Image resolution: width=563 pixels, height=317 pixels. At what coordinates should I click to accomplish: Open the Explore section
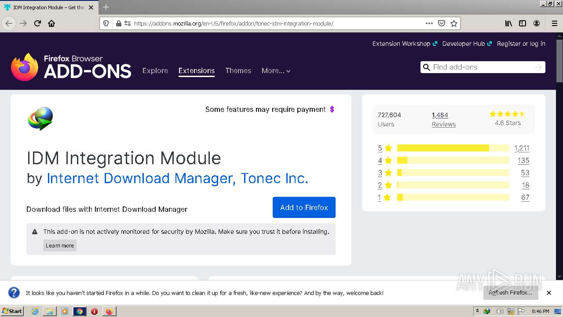[x=155, y=70]
